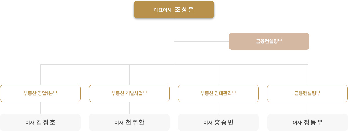The height and width of the screenshot is (131, 348).
Task: Select the director name 정동우
Action: tap(313, 122)
